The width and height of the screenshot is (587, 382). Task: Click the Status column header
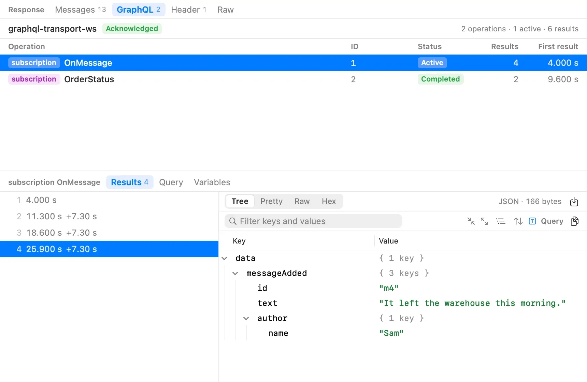430,46
